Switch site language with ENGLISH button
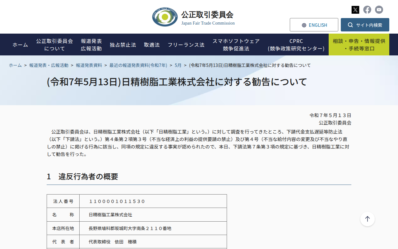 [x=314, y=25]
